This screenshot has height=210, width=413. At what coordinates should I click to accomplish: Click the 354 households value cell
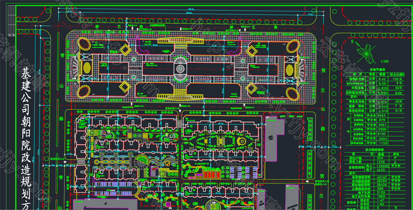380,157
